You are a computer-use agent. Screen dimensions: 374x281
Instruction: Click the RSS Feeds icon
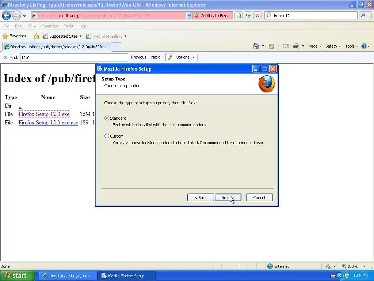coord(271,46)
